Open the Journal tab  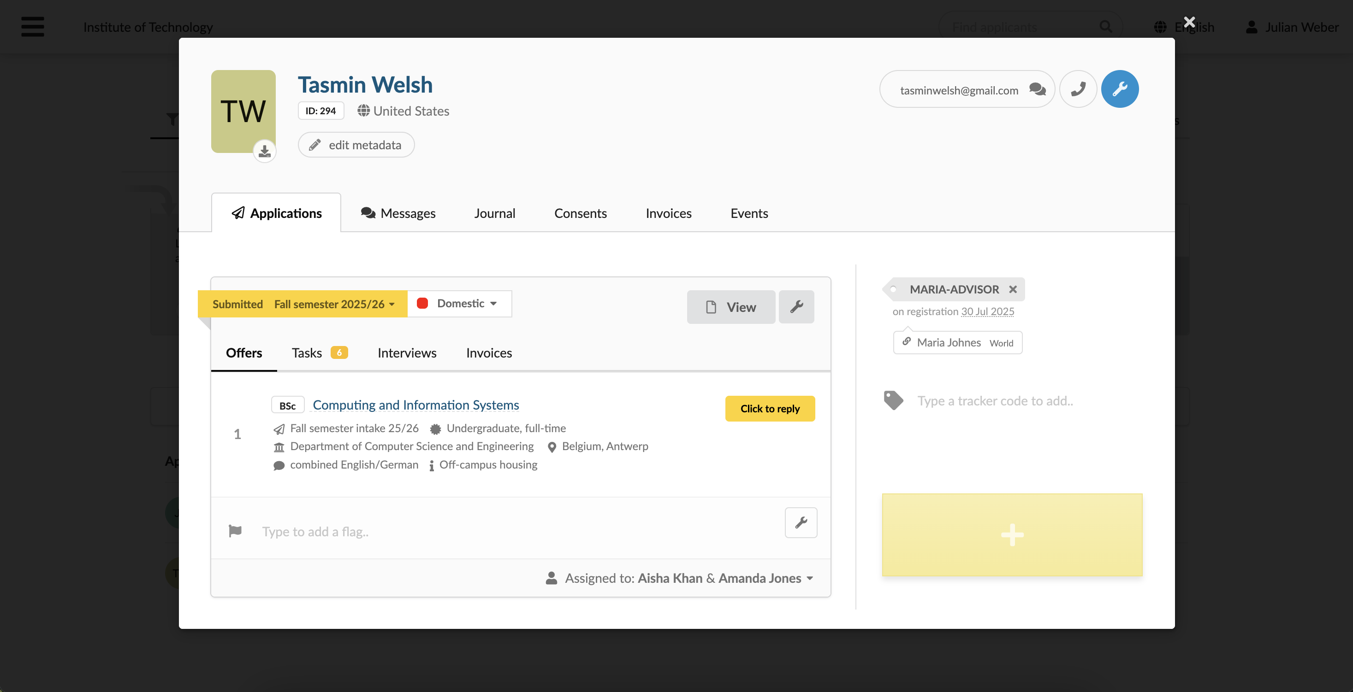tap(494, 213)
